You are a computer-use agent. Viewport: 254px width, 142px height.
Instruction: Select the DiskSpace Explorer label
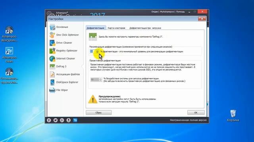(67, 82)
